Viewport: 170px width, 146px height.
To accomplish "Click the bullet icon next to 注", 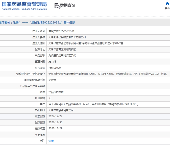I will [41, 141].
